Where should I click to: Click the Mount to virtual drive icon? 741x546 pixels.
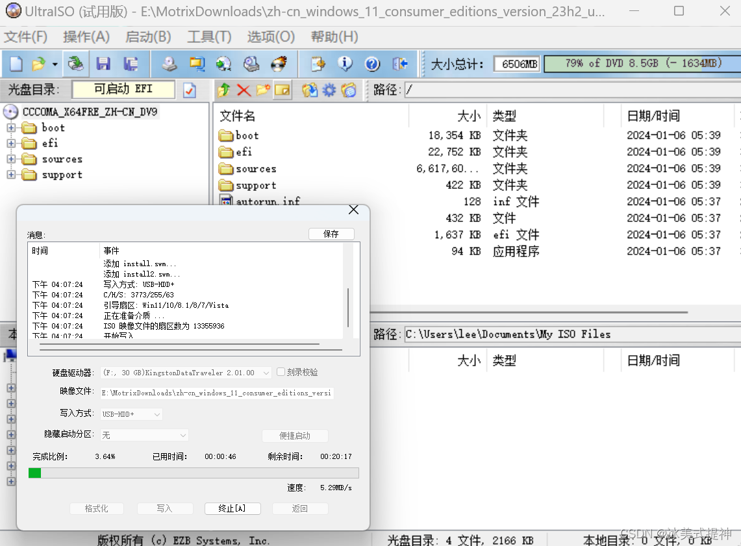pyautogui.click(x=251, y=64)
